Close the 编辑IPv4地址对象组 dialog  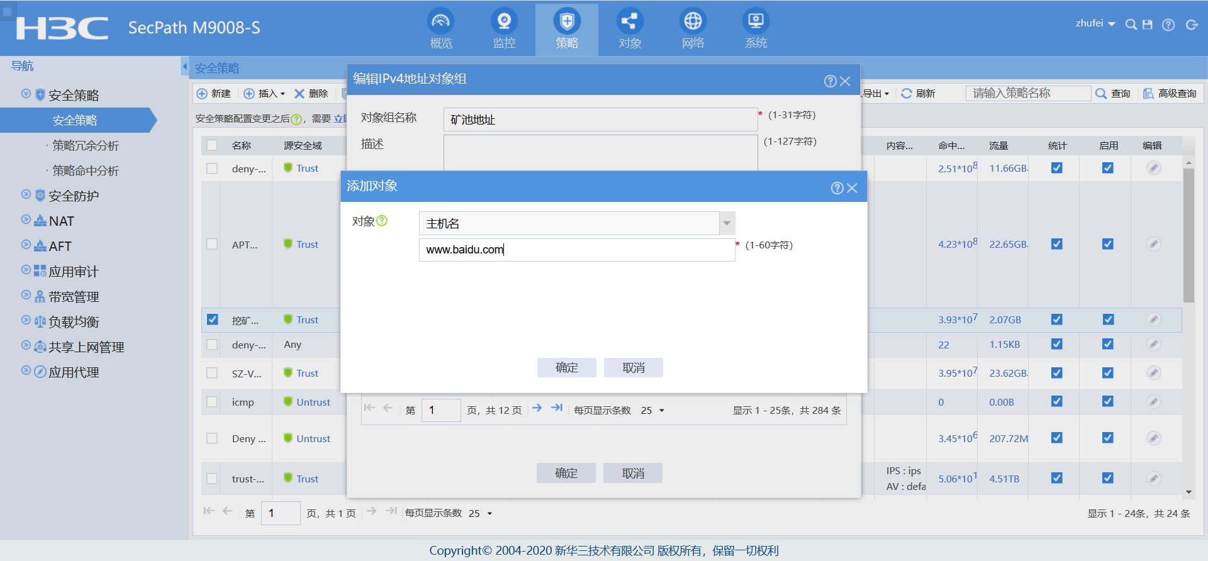[845, 81]
